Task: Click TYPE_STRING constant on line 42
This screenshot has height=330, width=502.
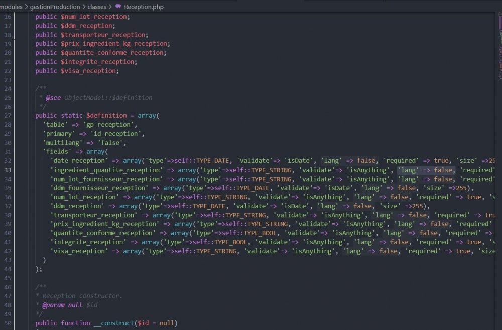Action: [216, 251]
